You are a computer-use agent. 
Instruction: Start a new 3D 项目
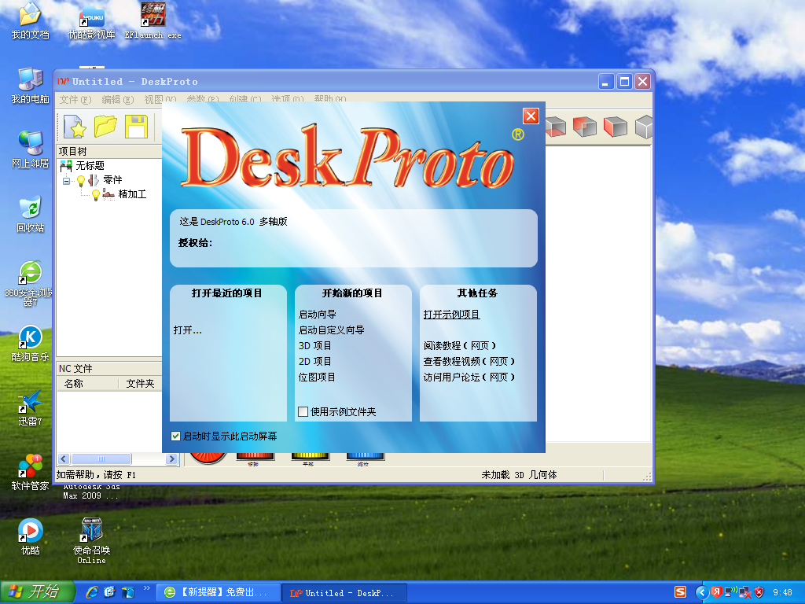pos(314,346)
